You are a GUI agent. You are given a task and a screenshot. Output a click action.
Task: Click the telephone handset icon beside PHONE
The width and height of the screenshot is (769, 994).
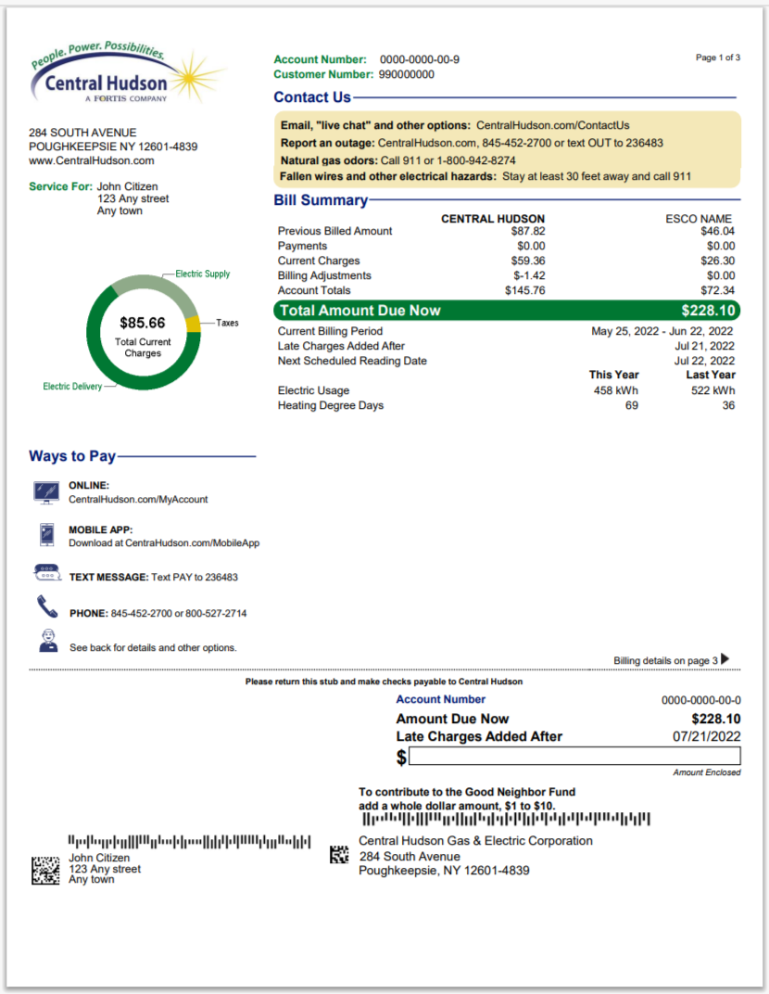[46, 607]
